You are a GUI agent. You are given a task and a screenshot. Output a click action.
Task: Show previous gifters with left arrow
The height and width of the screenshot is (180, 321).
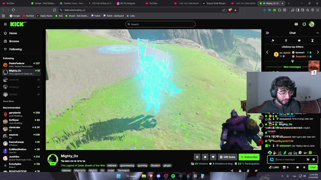coord(267,52)
